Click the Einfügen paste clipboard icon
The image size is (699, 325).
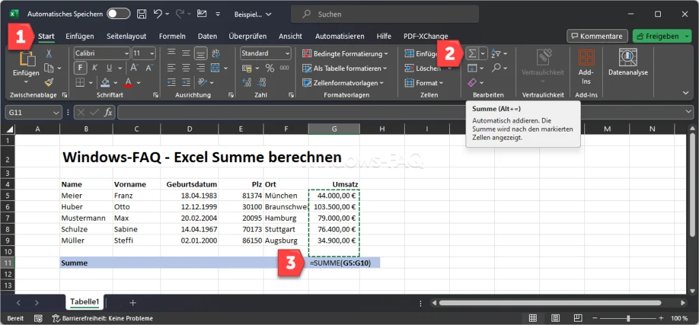click(x=27, y=59)
